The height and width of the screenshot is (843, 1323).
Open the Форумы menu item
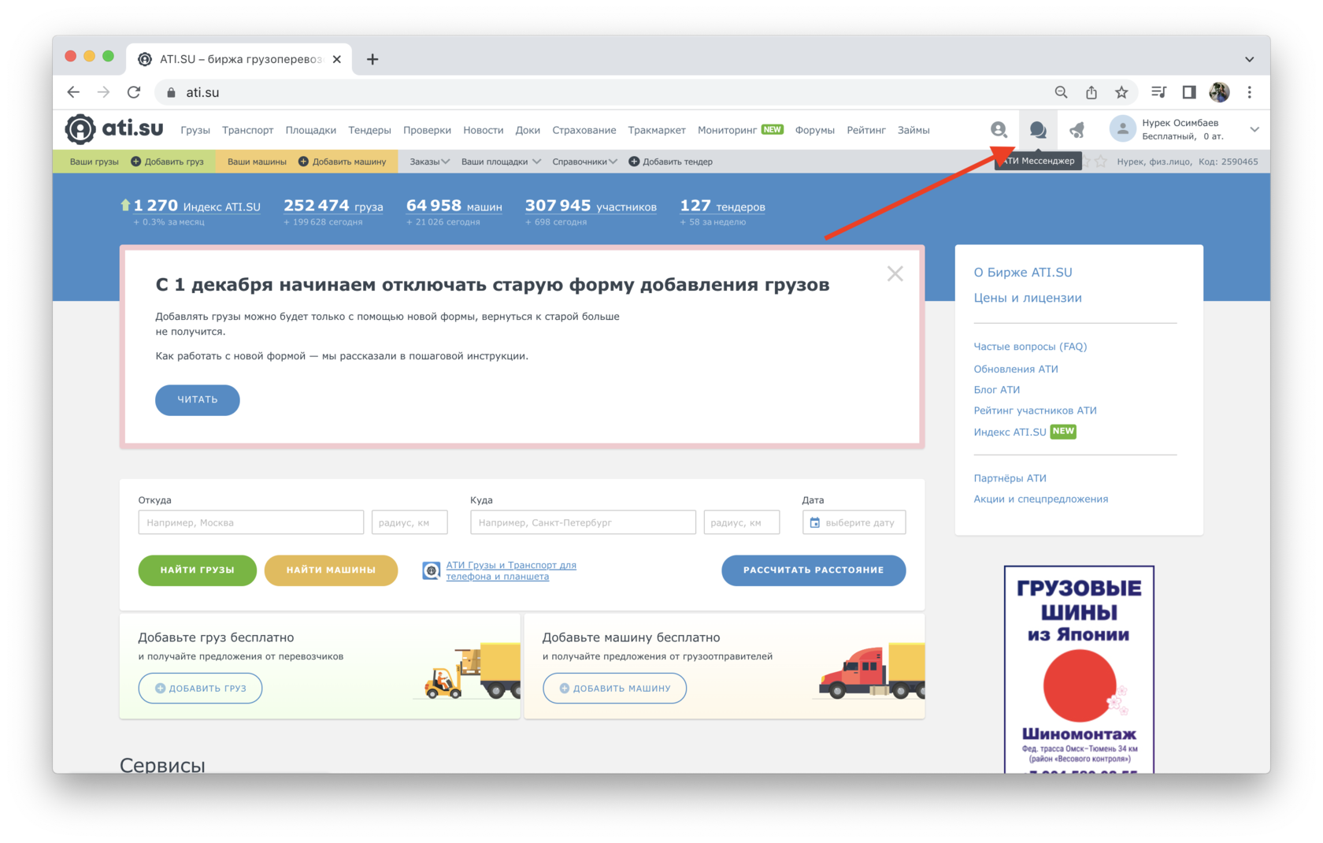[x=814, y=130]
